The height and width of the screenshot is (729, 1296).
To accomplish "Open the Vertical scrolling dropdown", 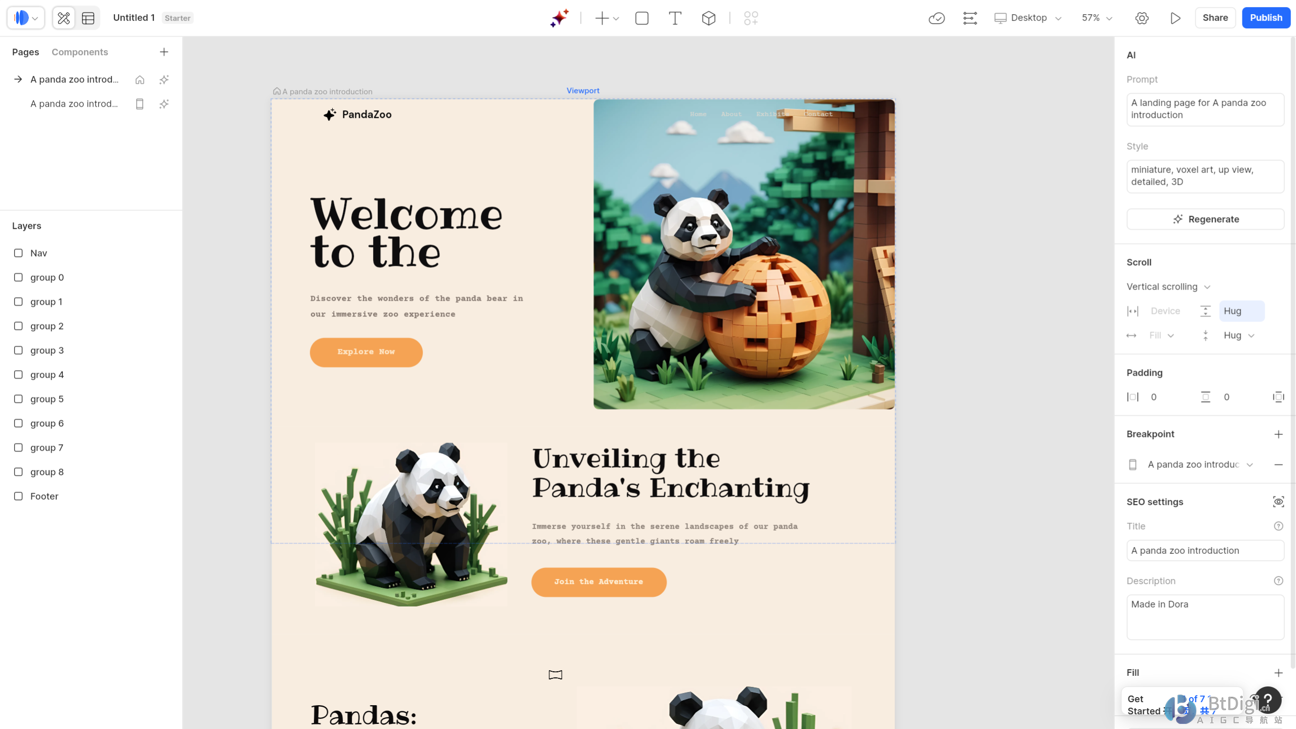I will click(1168, 287).
